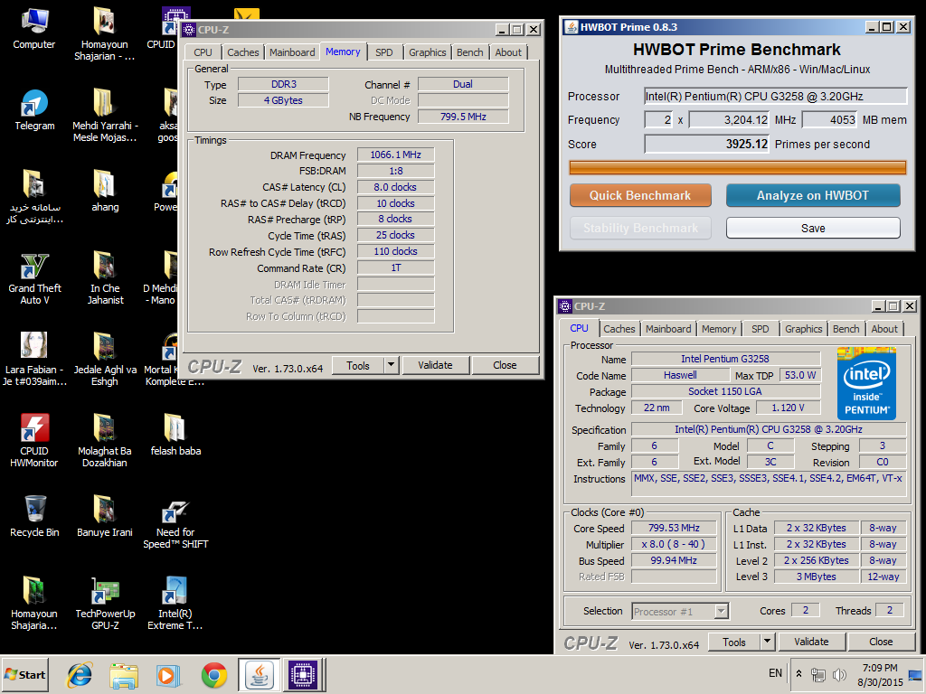
Task: Open Windows Explorer from the taskbar
Action: coord(124,675)
